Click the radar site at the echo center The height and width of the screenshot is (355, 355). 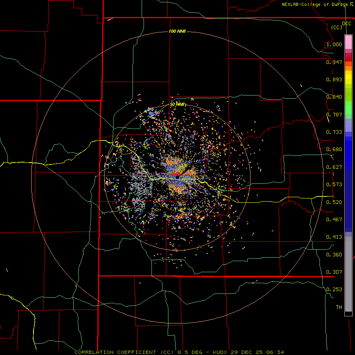click(x=177, y=177)
